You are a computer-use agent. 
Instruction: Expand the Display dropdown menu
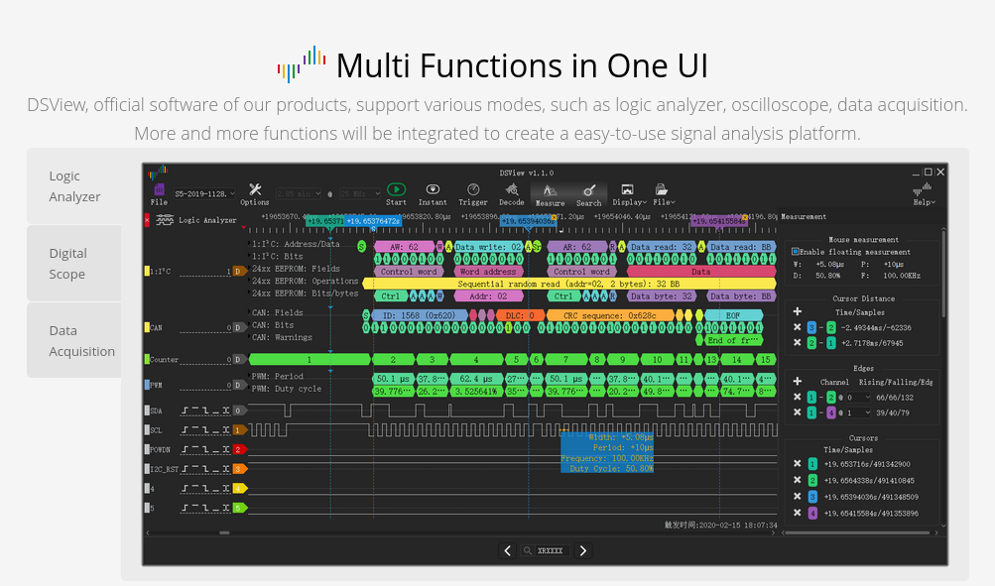point(629,192)
